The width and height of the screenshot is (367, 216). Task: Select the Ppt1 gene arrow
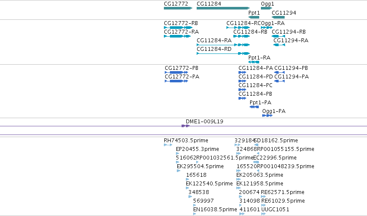click(x=254, y=17)
